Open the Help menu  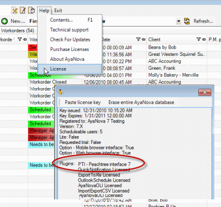(44, 11)
